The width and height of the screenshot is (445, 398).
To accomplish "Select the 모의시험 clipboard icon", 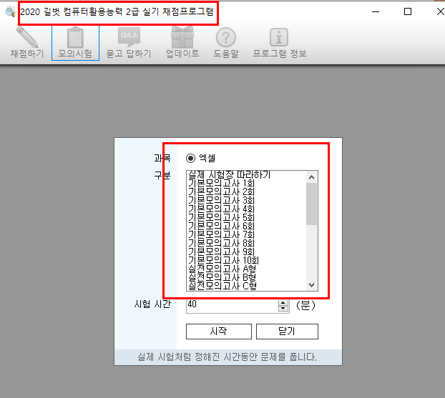I will pos(75,43).
